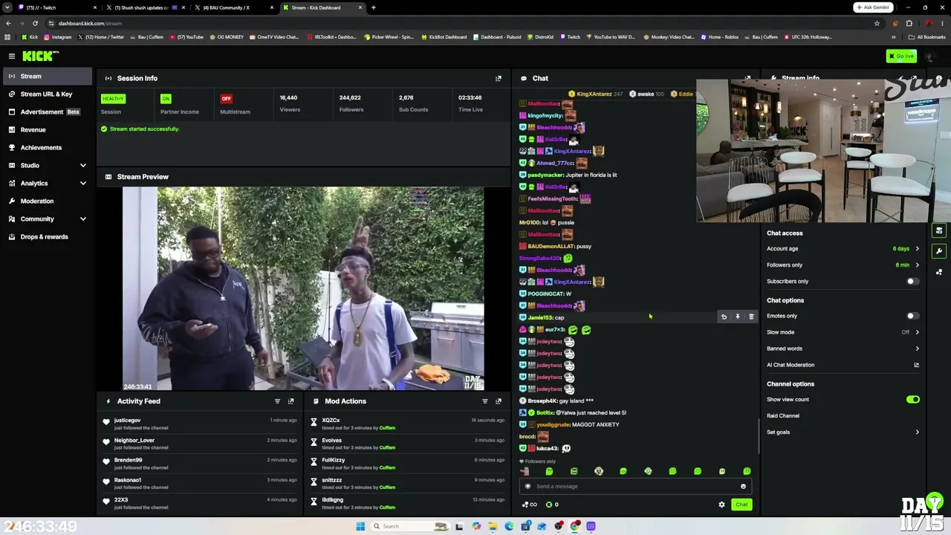
Task: Open a new browser tab
Action: [373, 7]
